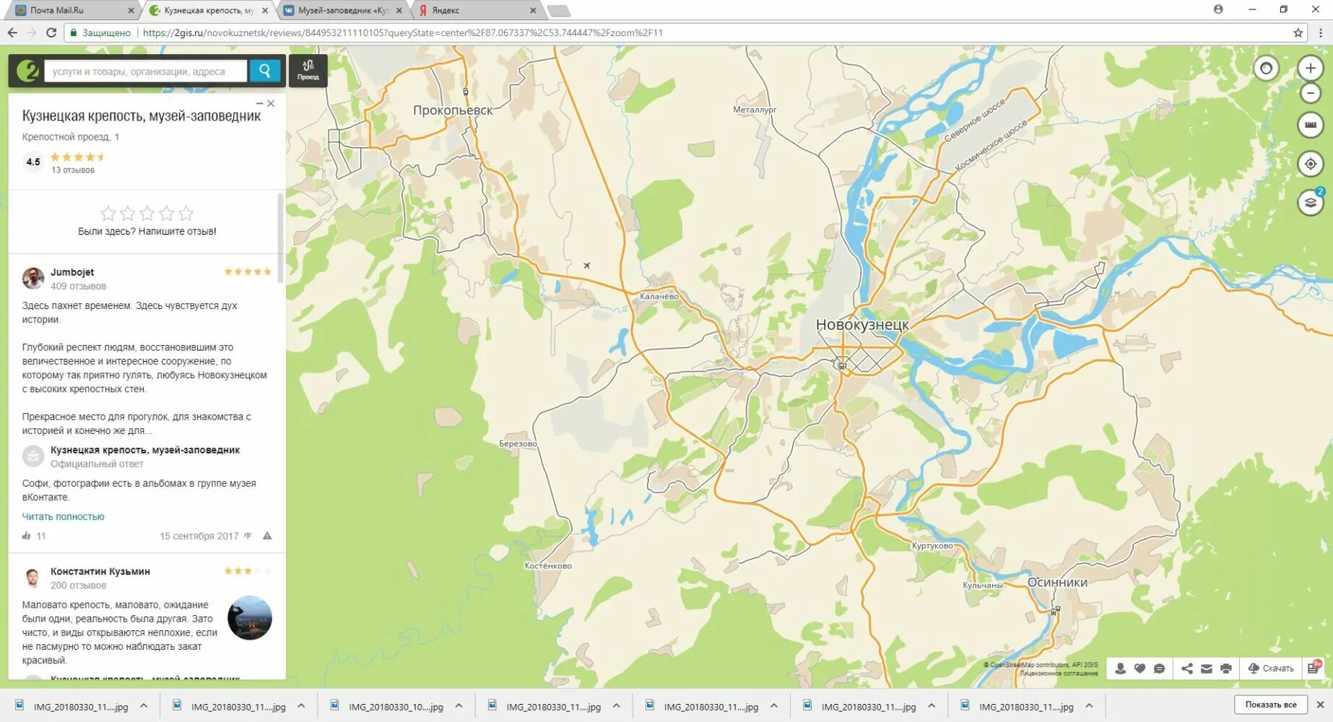This screenshot has height=722, width=1333.
Task: Go back in browser history
Action: pyautogui.click(x=12, y=32)
